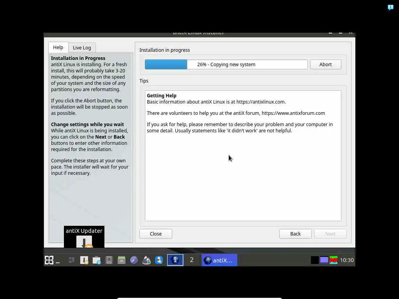Click the Tips section label

coord(144,81)
